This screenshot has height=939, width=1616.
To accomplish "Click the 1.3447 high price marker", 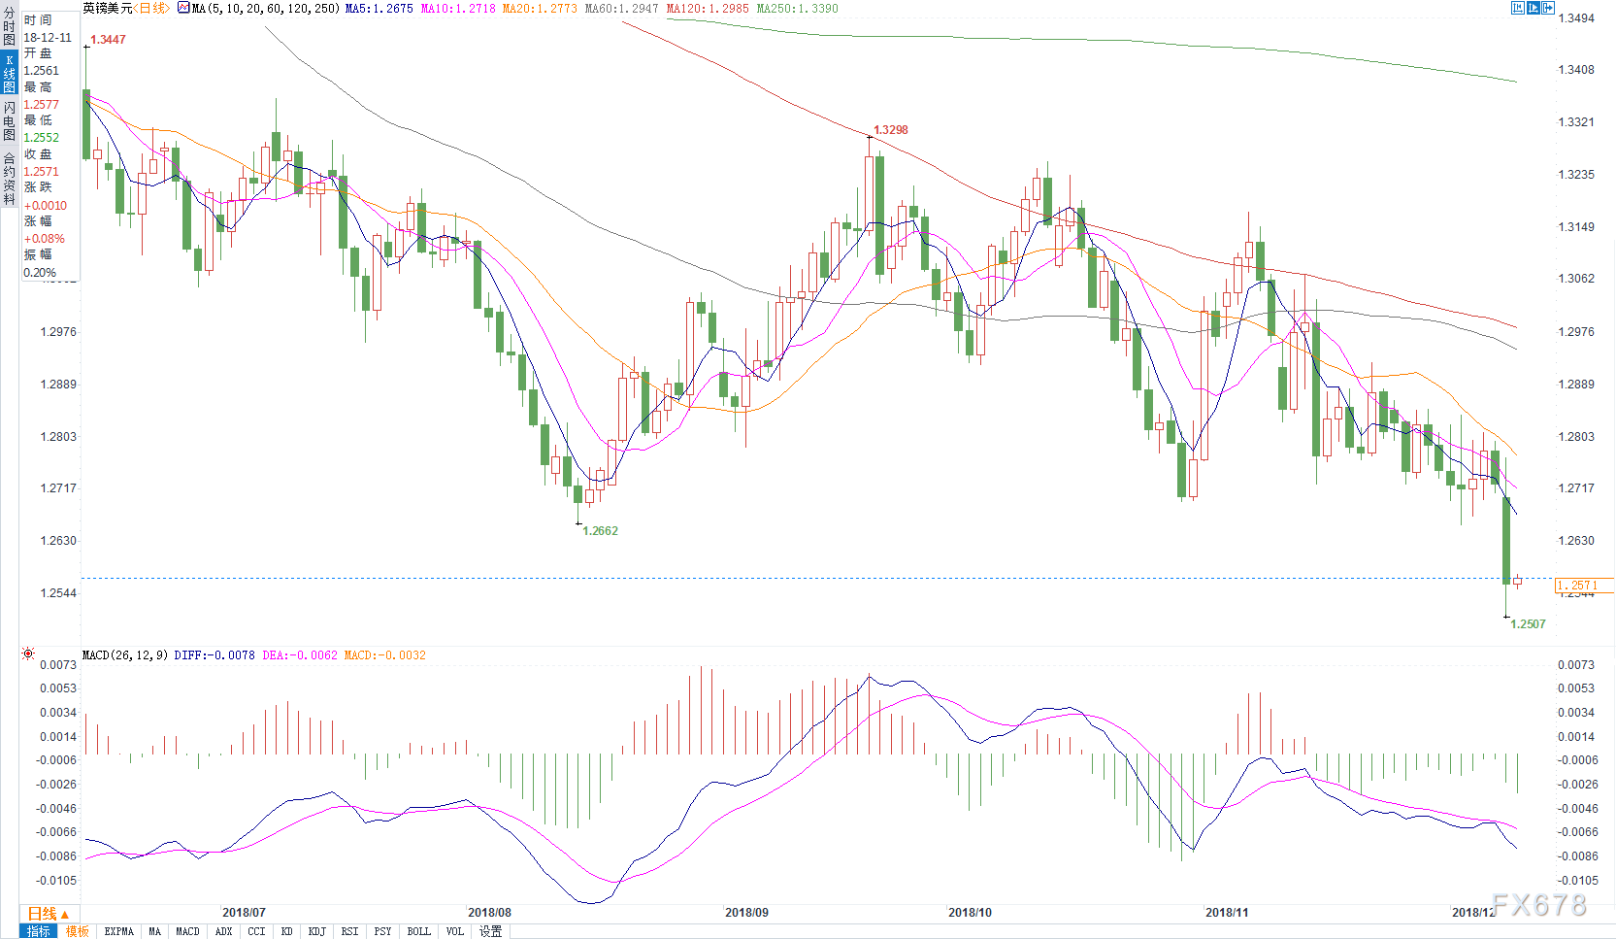I will pos(108,40).
